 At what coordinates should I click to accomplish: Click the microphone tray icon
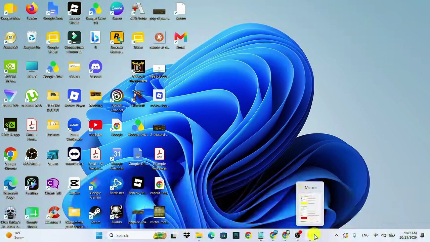tap(354, 235)
